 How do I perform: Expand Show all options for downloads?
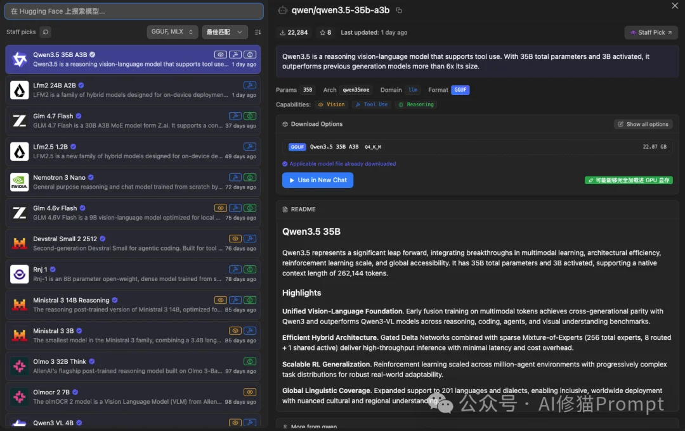pos(643,124)
